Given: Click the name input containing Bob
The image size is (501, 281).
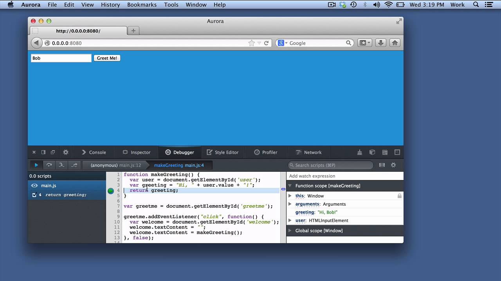Looking at the screenshot, I should click(61, 58).
